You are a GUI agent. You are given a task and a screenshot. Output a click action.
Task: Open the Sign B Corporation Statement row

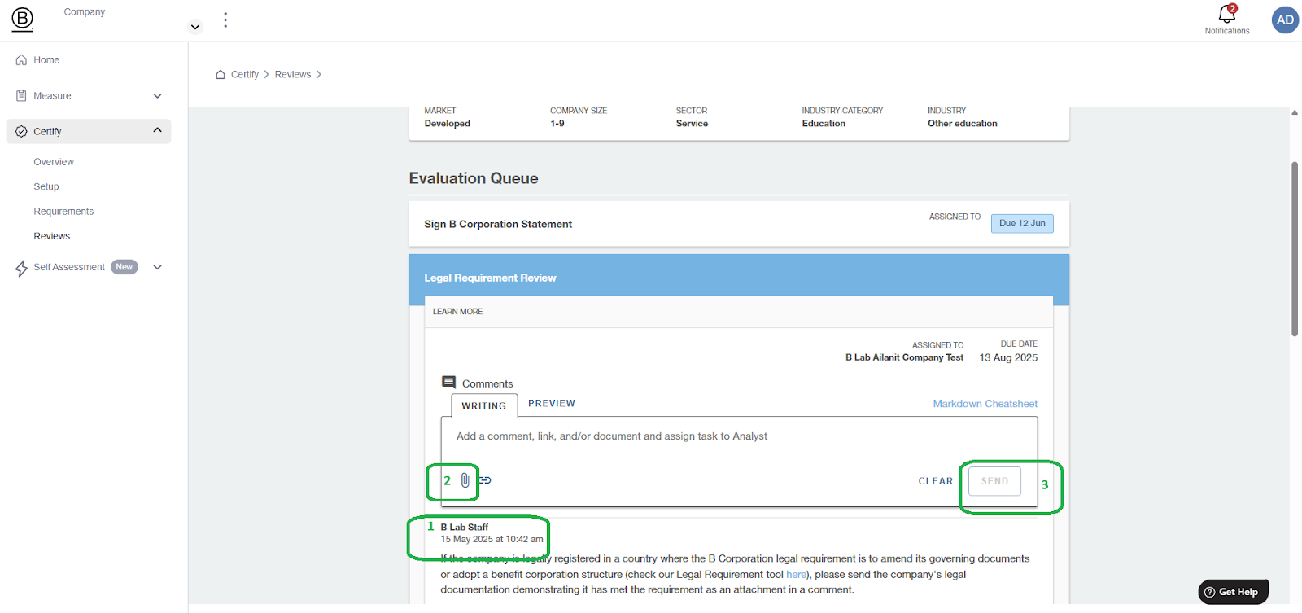739,224
